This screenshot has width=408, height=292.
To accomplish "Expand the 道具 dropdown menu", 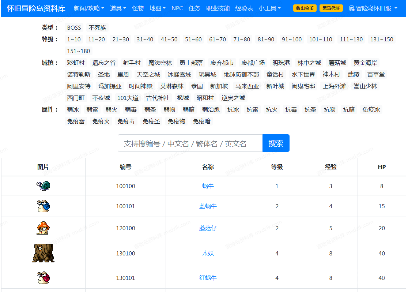I will coord(118,8).
